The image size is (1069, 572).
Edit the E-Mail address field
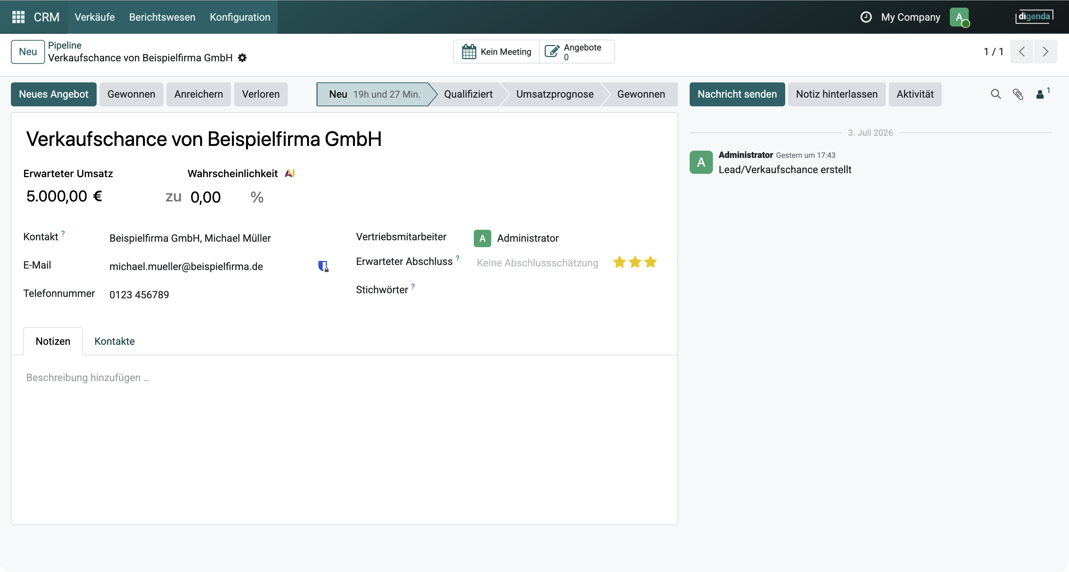coord(210,266)
